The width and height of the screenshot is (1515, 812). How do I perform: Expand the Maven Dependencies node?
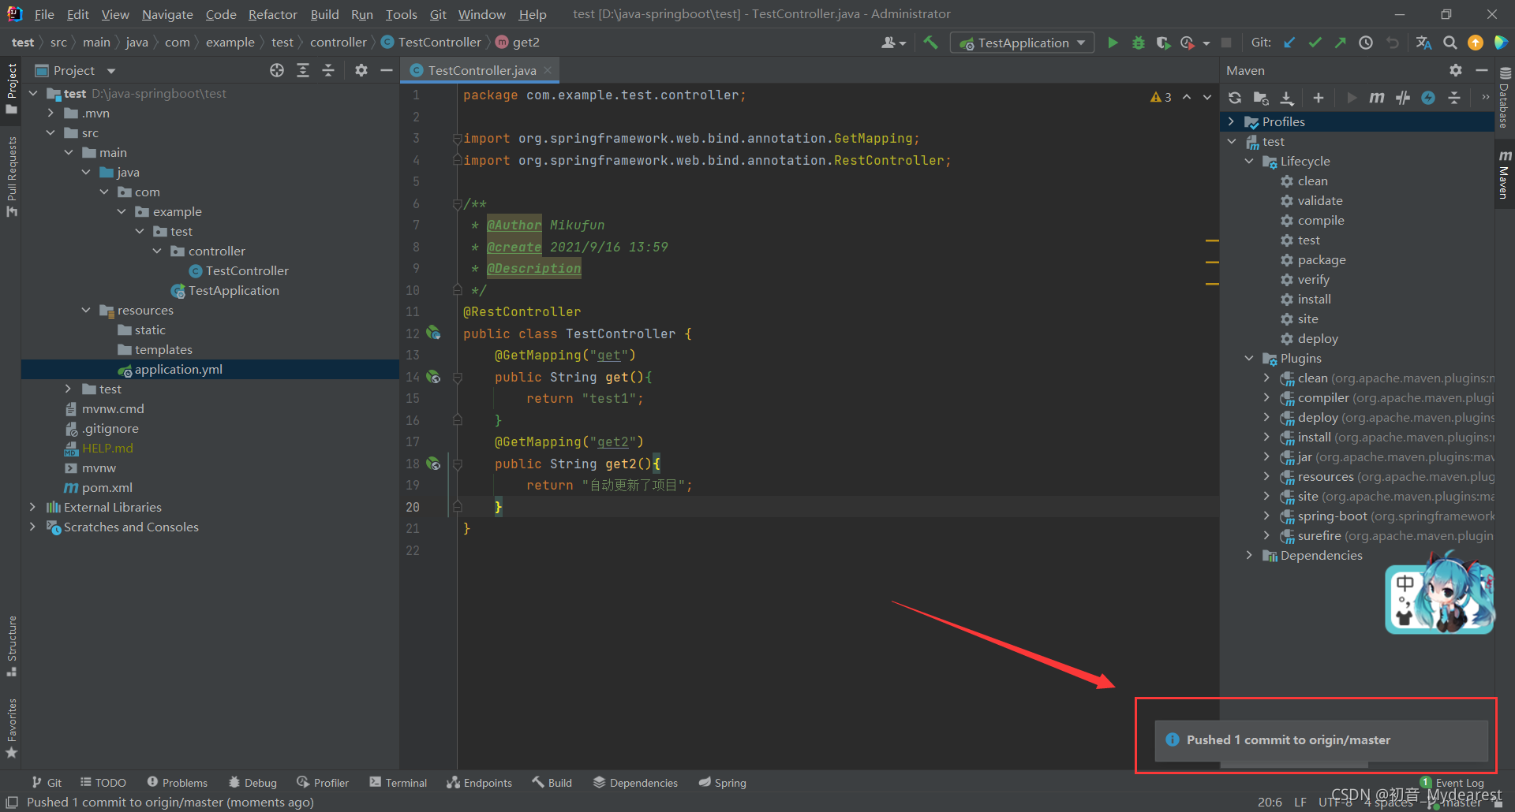(x=1248, y=555)
